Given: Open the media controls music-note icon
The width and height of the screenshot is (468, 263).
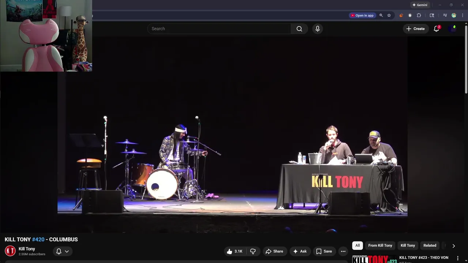Looking at the screenshot, I should [445, 15].
